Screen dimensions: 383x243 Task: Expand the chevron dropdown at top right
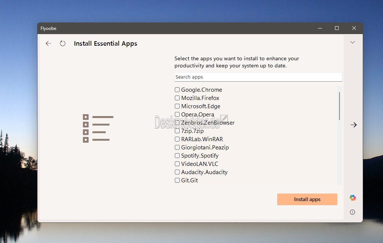click(353, 42)
